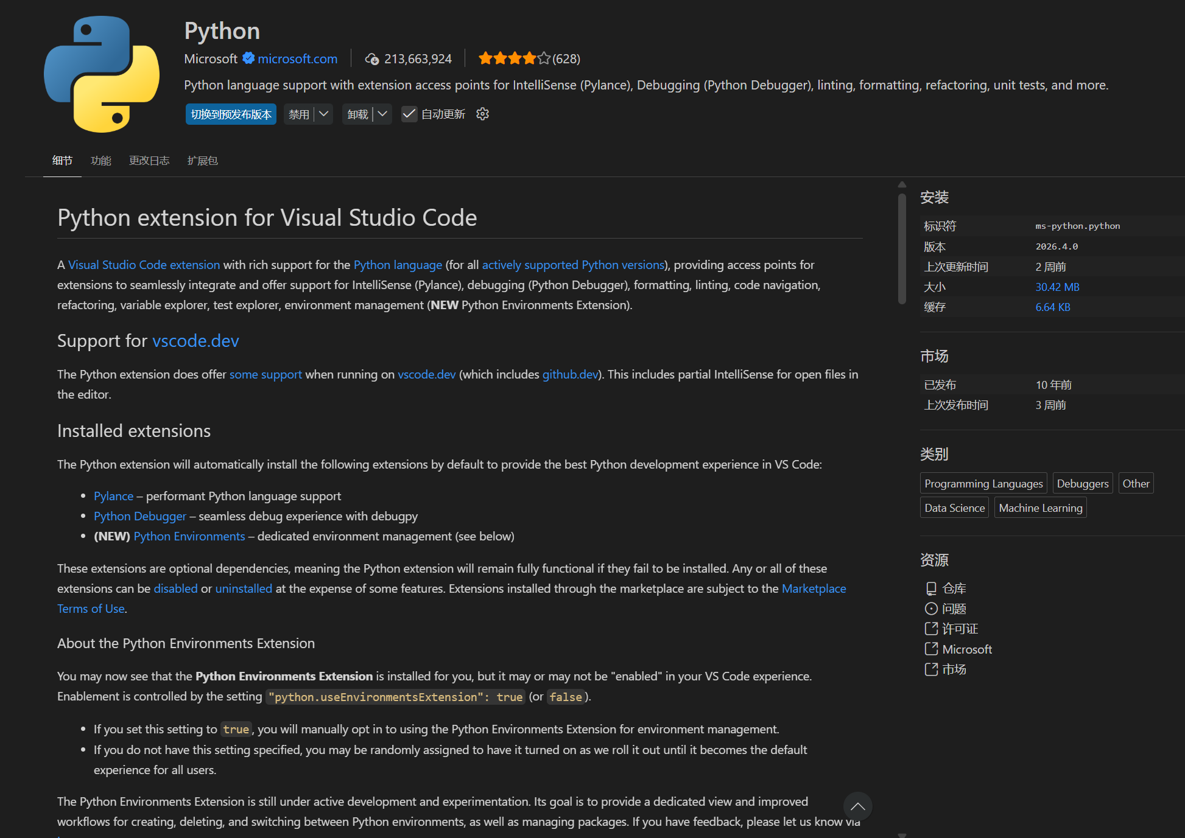Click the version number 2026.4.0
This screenshot has width=1185, height=838.
(1057, 246)
